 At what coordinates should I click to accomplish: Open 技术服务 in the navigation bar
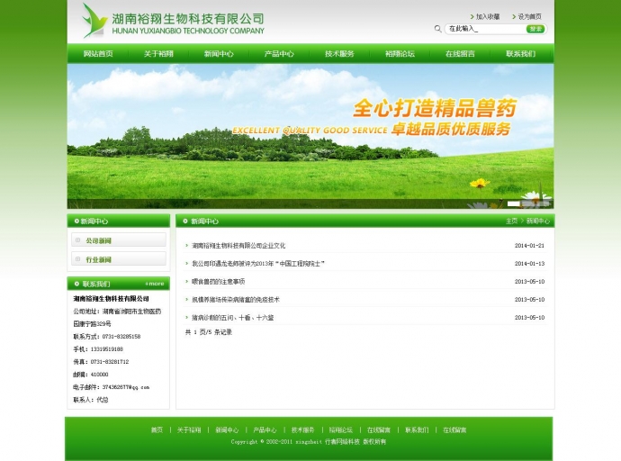339,53
